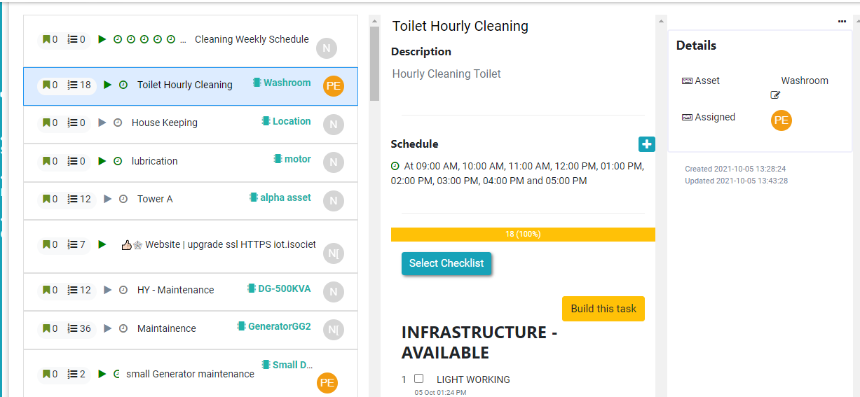Screen dimensions: 860x397
Task: Select the HY - Maintenance task row
Action: click(175, 290)
